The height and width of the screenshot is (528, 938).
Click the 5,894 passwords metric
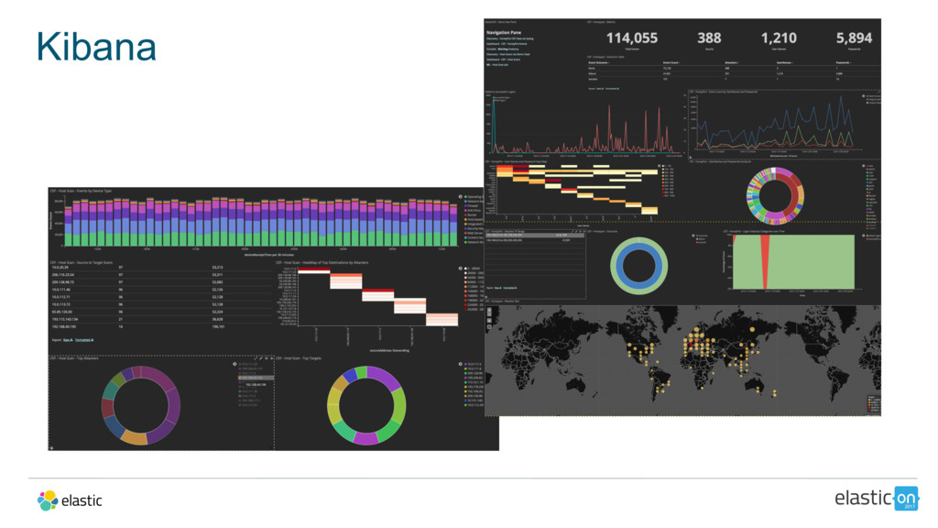click(854, 38)
